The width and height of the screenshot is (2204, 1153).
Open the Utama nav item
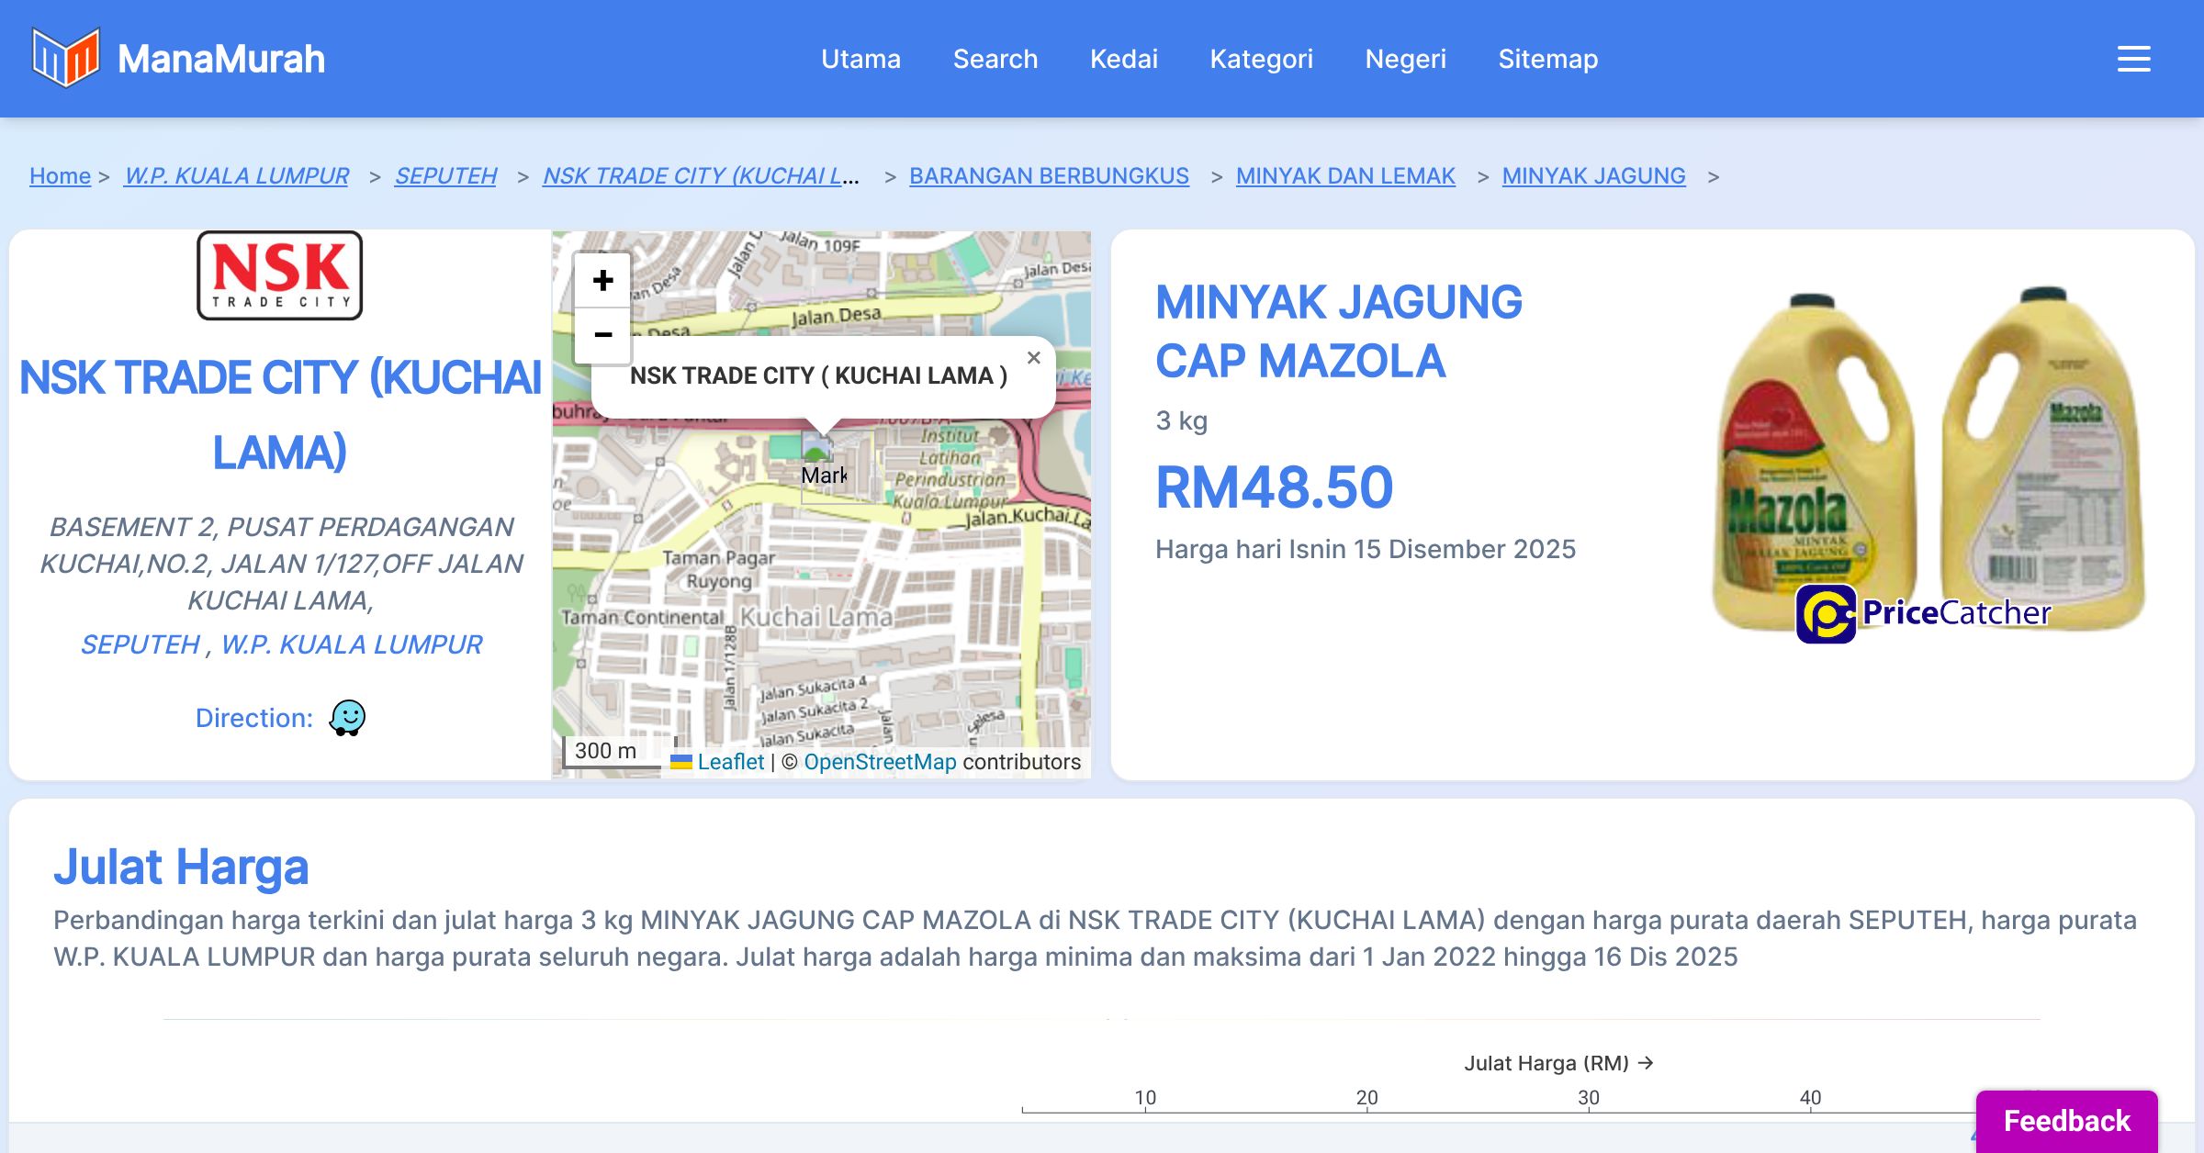860,59
